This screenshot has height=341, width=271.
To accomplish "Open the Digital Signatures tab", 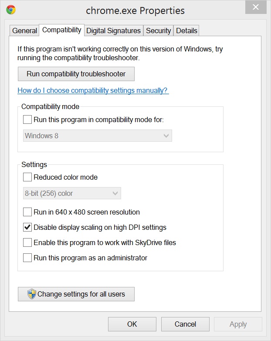I will coord(113,31).
